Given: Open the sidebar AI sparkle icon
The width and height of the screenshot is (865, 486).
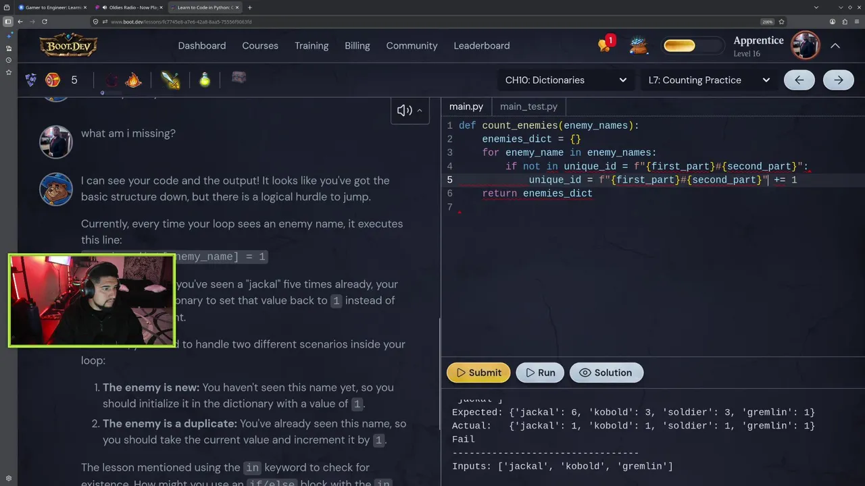Looking at the screenshot, I should 8,35.
